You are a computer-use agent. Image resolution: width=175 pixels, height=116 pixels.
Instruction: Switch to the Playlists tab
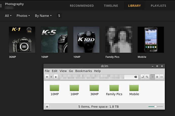point(158,6)
